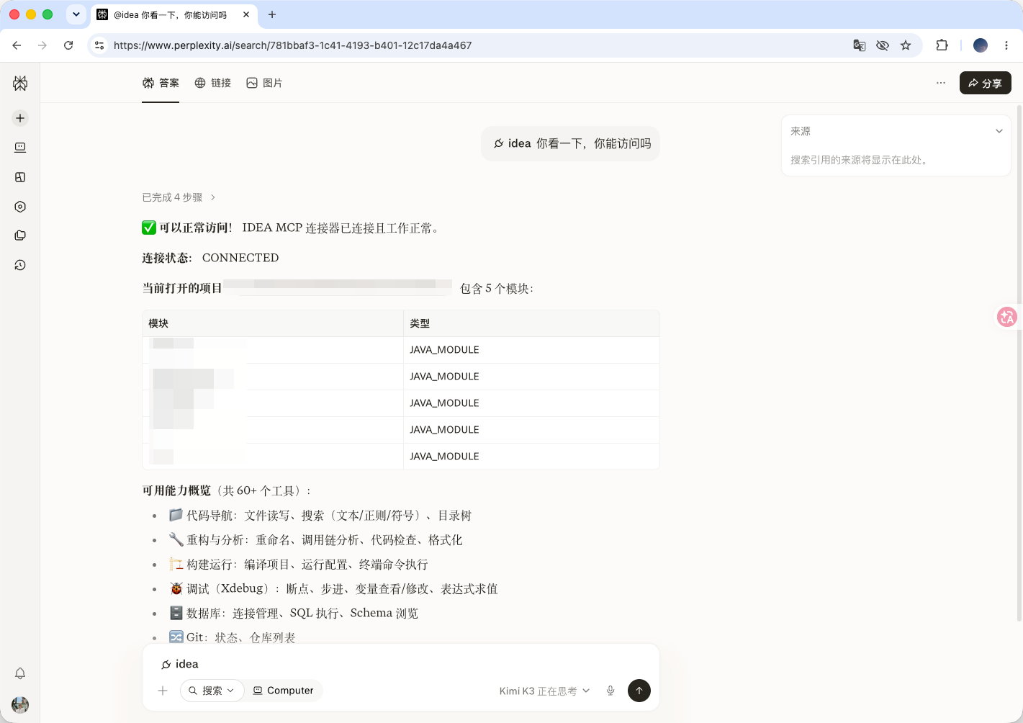Click the Google Translate icon in address bar
The height and width of the screenshot is (723, 1023).
point(859,45)
